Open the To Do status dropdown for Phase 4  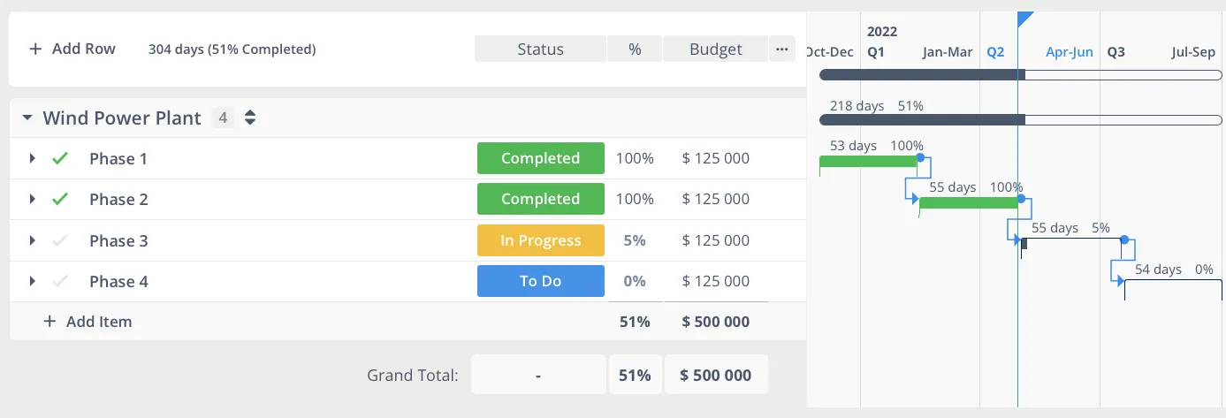tap(540, 282)
